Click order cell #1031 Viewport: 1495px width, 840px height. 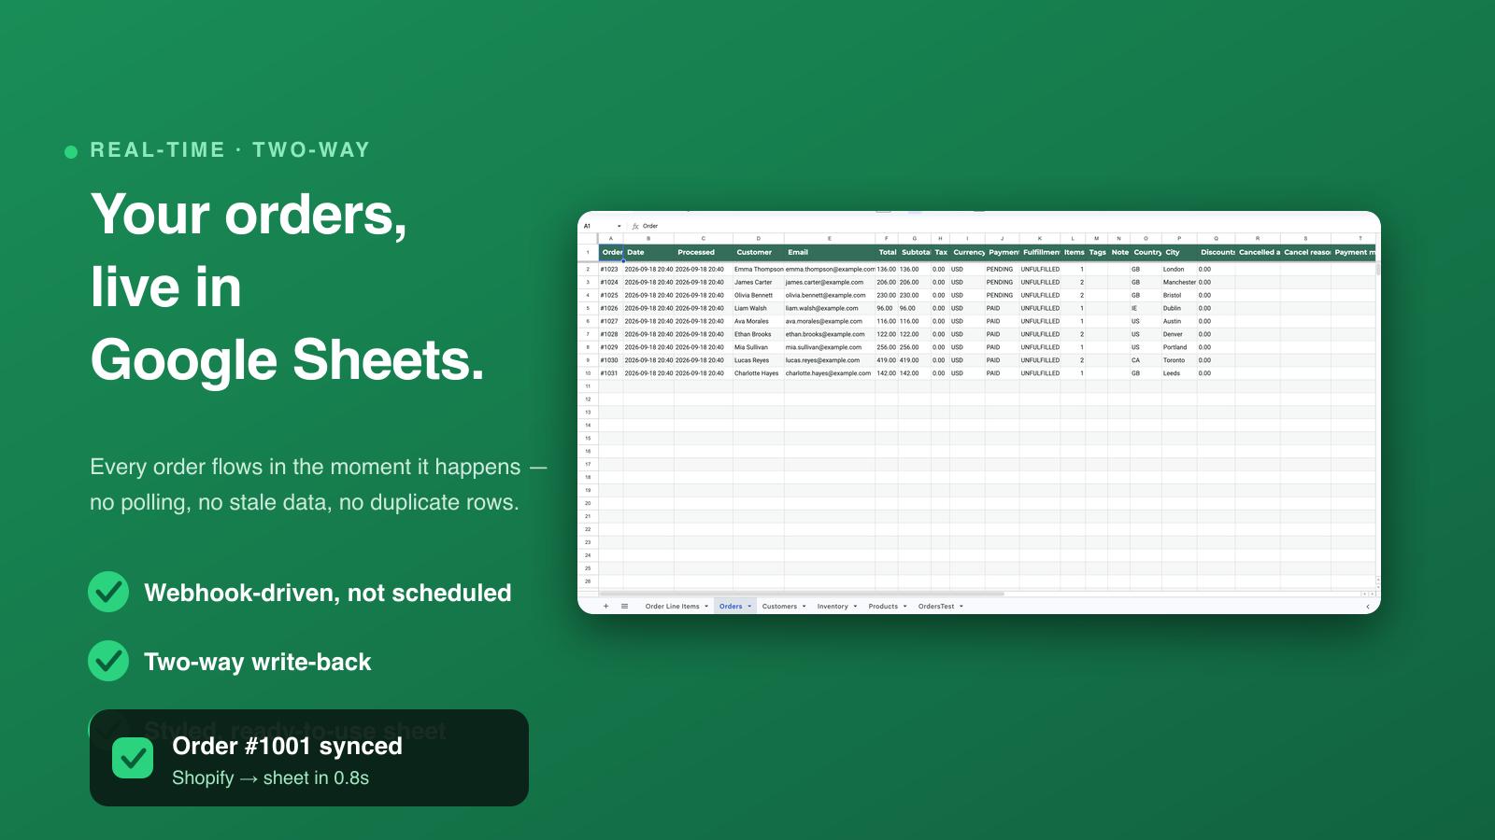pos(610,373)
